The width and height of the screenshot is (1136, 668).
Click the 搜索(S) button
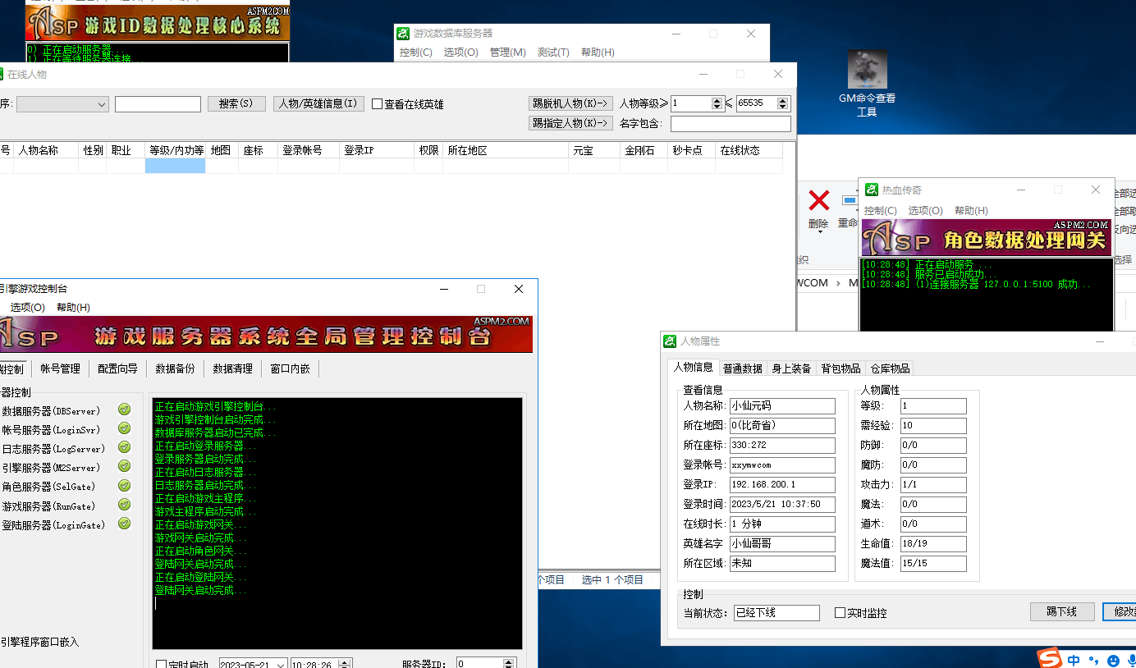(236, 104)
